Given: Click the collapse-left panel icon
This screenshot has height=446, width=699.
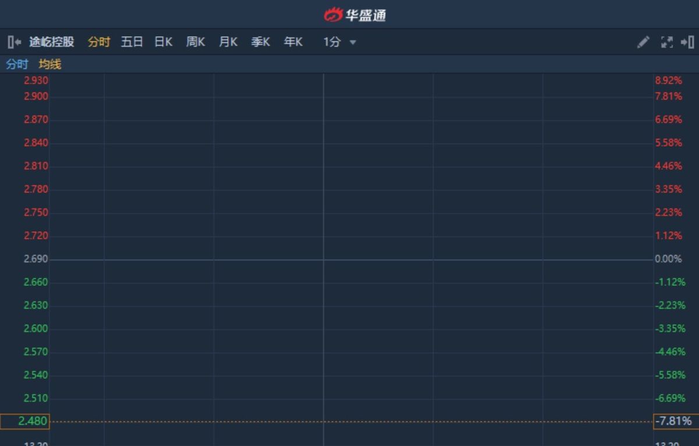Looking at the screenshot, I should tap(15, 42).
